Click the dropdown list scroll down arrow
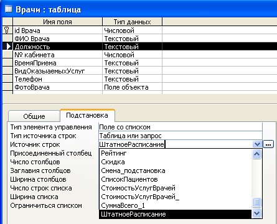The width and height of the screenshot is (277, 224). (x=257, y=213)
